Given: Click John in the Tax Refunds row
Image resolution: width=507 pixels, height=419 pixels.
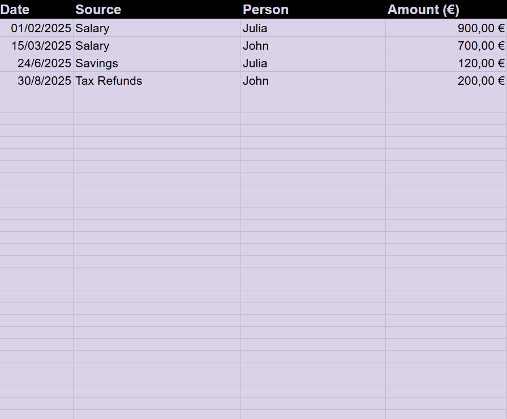Looking at the screenshot, I should [256, 81].
